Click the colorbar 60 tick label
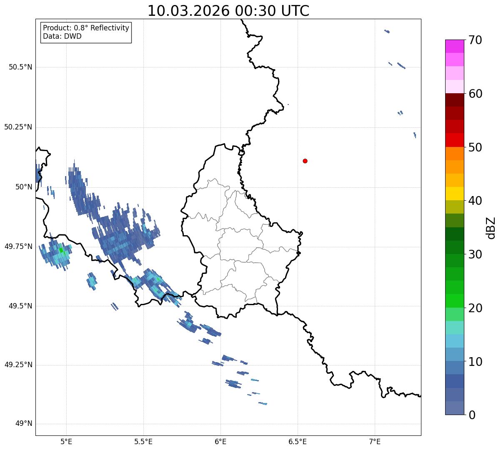Viewport: 501px width, 450px height. point(475,94)
